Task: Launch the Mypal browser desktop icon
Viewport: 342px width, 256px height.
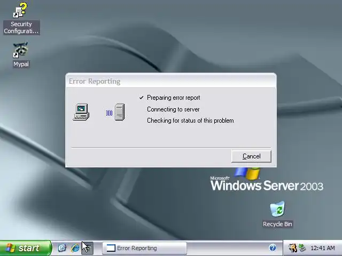Action: (x=21, y=54)
